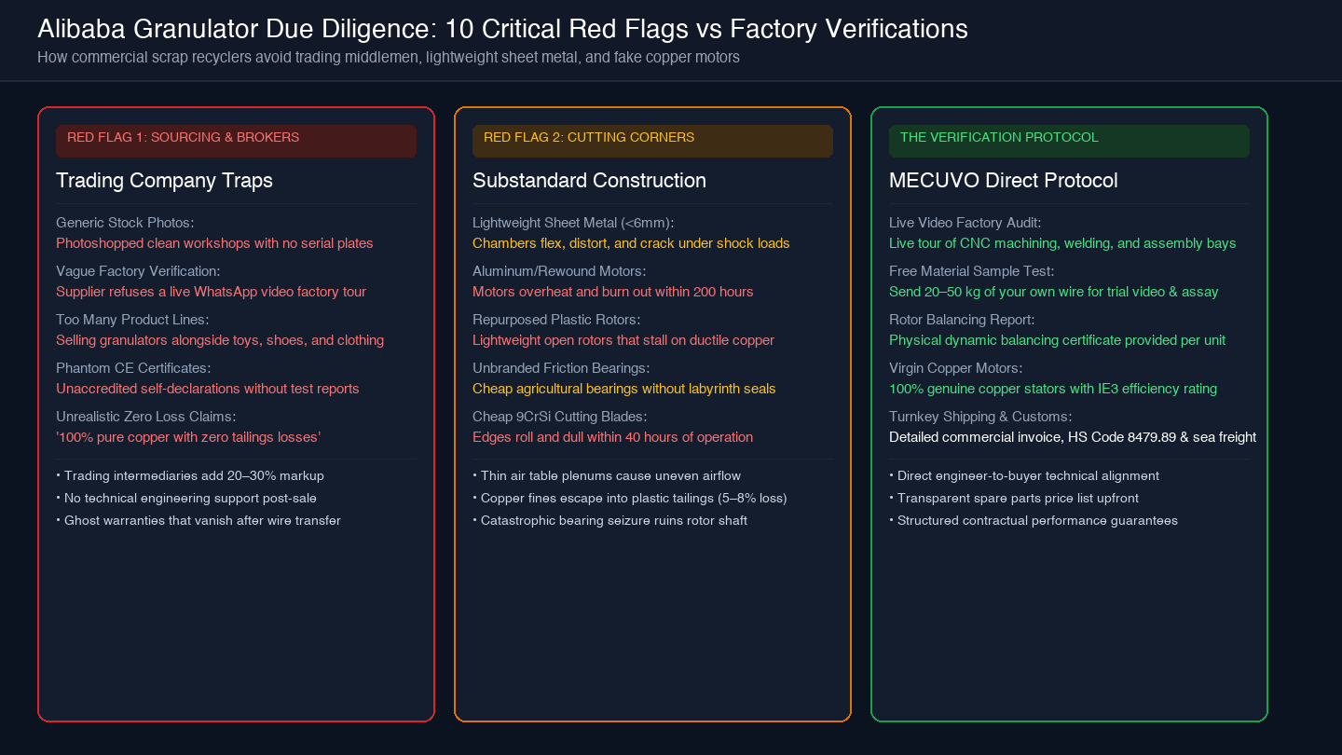Click 'Cheap agricultural bearings without labyrinth seals'
This screenshot has width=1342, height=755.
click(x=624, y=389)
